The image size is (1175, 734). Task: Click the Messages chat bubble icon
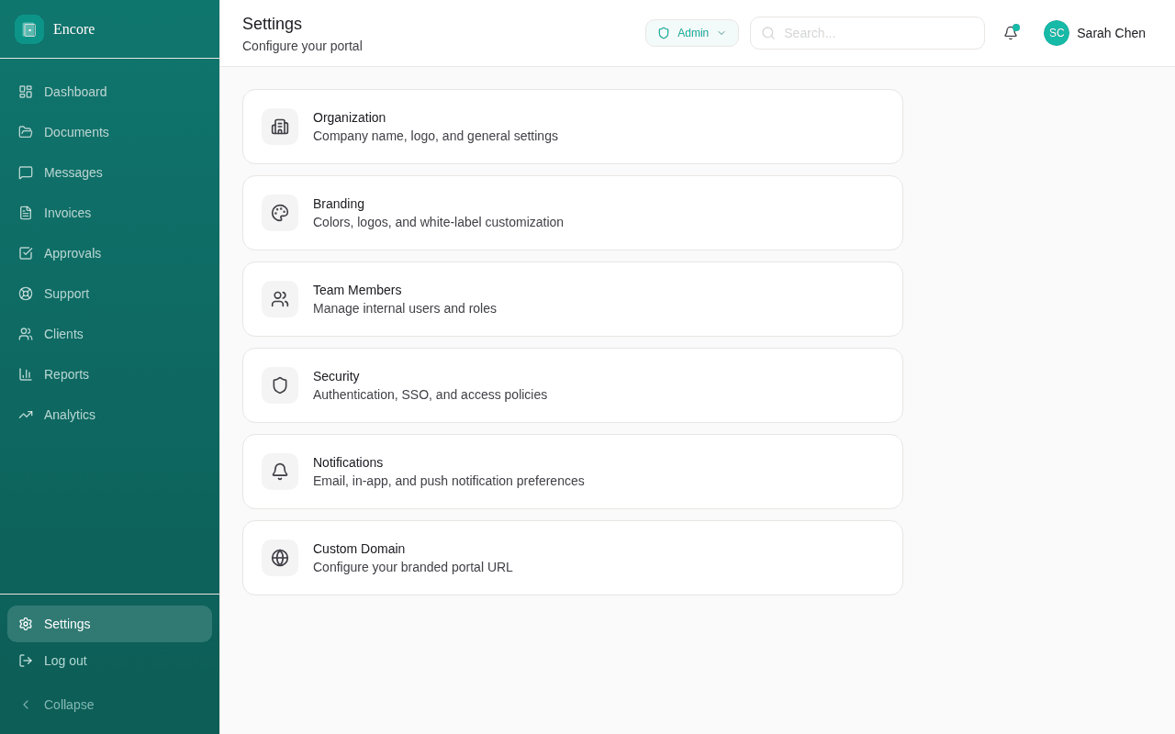coord(26,172)
